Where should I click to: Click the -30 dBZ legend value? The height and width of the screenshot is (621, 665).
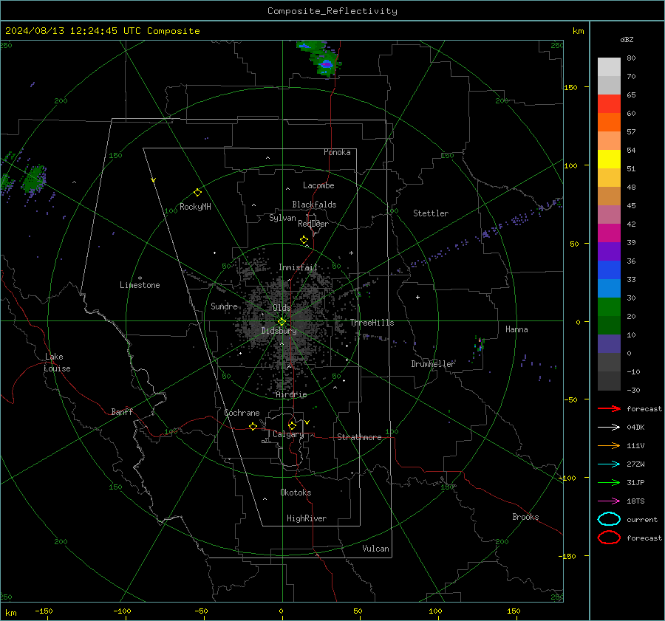tap(633, 390)
